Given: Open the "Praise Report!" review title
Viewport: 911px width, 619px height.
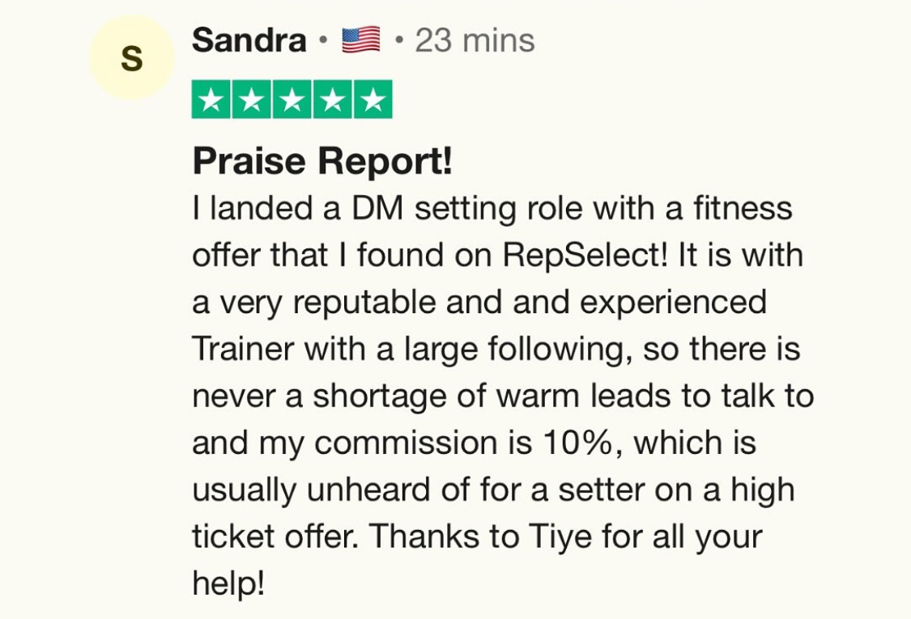Looking at the screenshot, I should coord(321,161).
